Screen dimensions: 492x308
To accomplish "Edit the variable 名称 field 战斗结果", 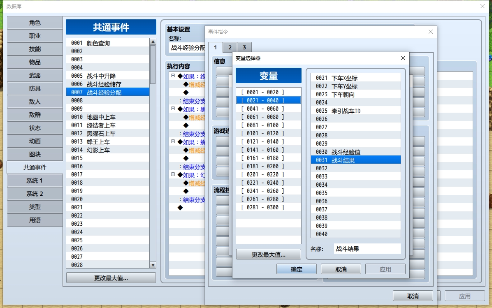I will pyautogui.click(x=367, y=249).
